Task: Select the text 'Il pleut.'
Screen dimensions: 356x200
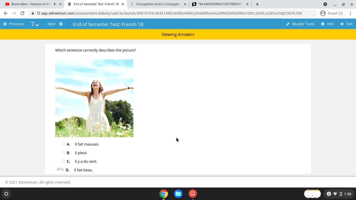Action: coord(81,153)
